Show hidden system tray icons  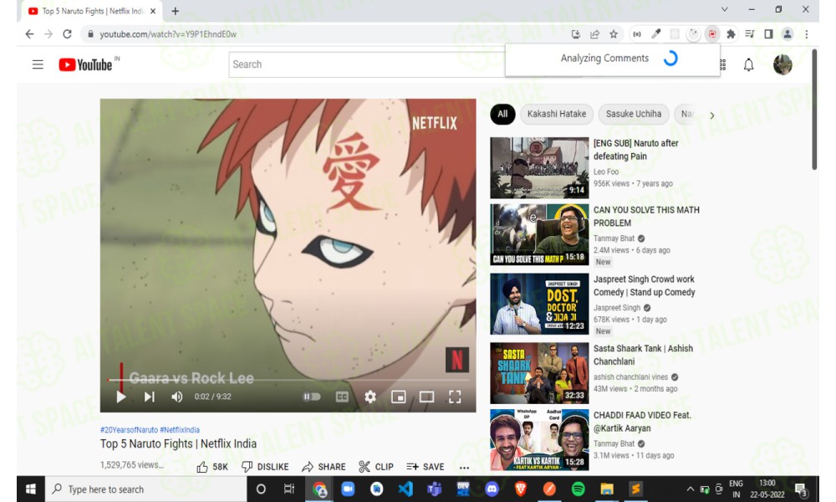[x=690, y=489]
